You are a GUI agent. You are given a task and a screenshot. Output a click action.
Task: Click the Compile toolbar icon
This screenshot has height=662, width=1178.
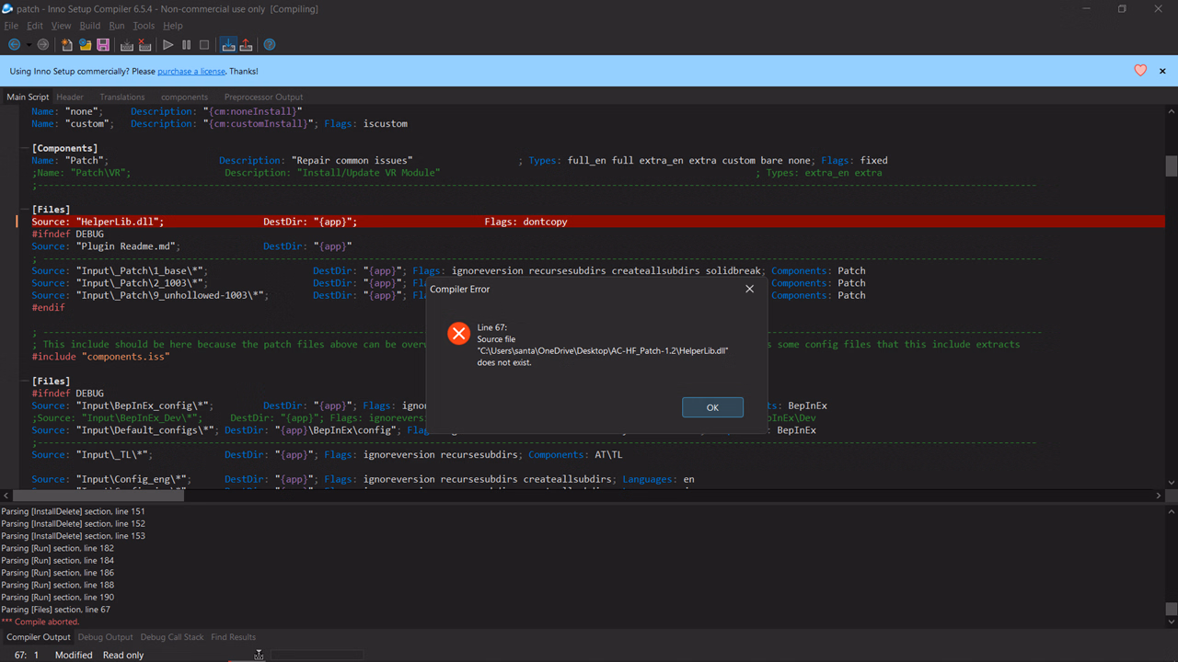point(127,44)
